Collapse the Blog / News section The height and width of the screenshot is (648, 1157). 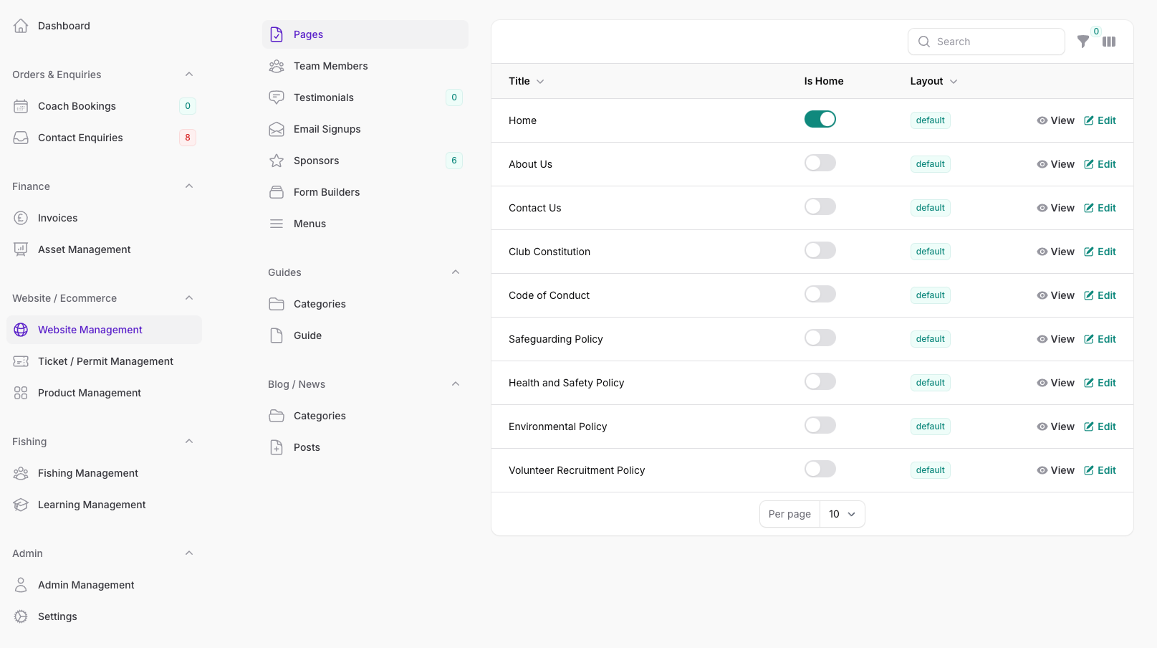pyautogui.click(x=456, y=383)
